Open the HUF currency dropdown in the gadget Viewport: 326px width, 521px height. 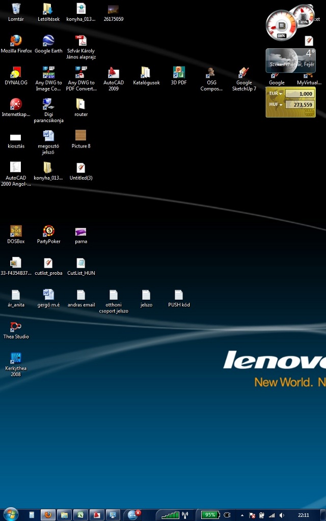276,105
